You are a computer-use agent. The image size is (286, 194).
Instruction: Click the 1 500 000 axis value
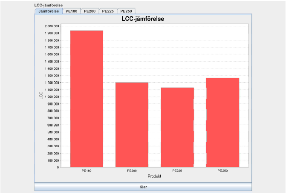[52, 62]
